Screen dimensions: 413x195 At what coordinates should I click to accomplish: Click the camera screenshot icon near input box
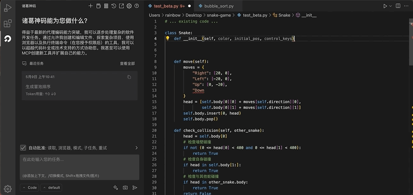[125, 187]
